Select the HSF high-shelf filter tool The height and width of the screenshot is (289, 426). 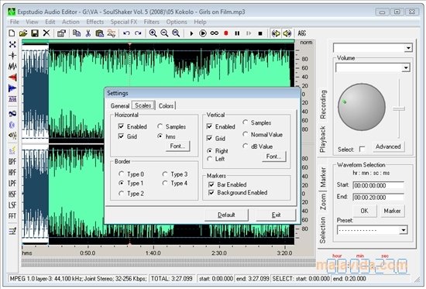12,194
